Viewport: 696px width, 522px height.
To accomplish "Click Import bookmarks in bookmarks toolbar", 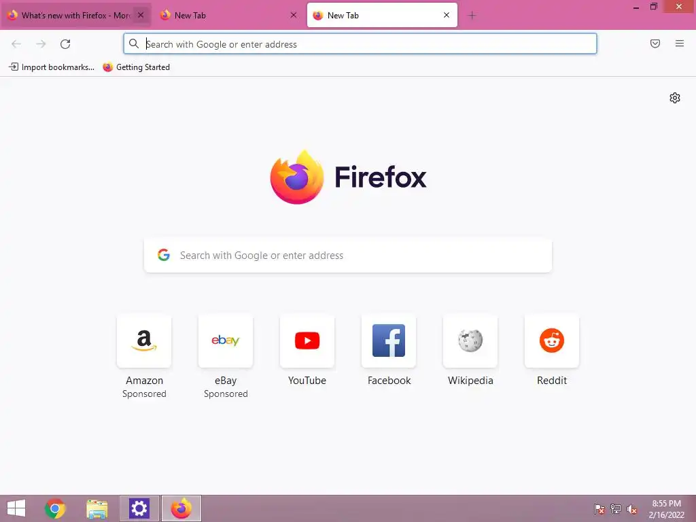I will [x=52, y=67].
